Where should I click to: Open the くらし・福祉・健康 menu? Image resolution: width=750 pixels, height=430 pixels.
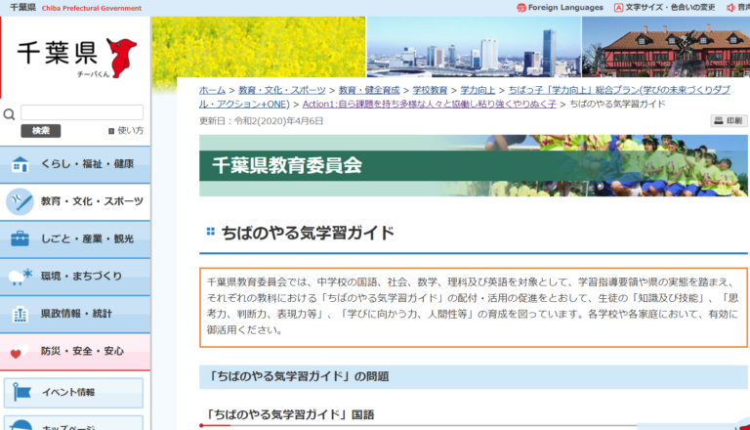click(75, 164)
